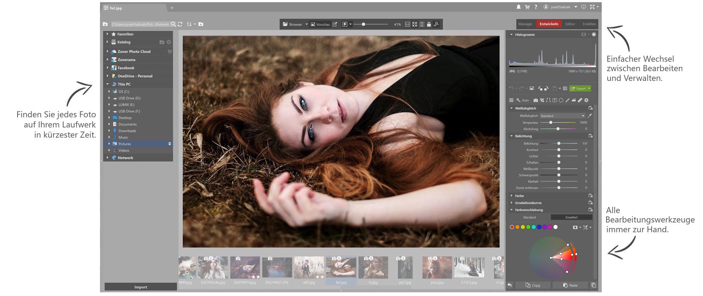Click the zoom lock icon
The image size is (703, 296).
429,24
